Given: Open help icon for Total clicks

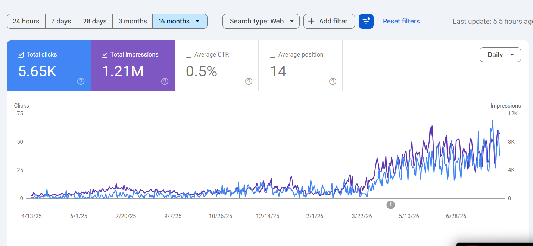Looking at the screenshot, I should tap(81, 81).
